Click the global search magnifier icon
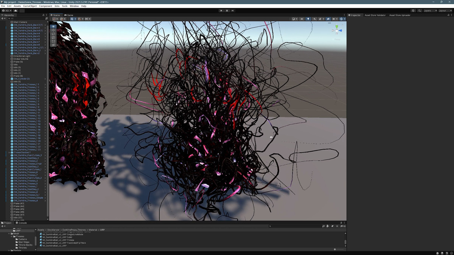Image resolution: width=454 pixels, height=255 pixels. click(420, 11)
